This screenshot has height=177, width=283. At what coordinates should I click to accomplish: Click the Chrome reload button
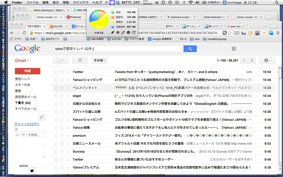[x=24, y=33]
